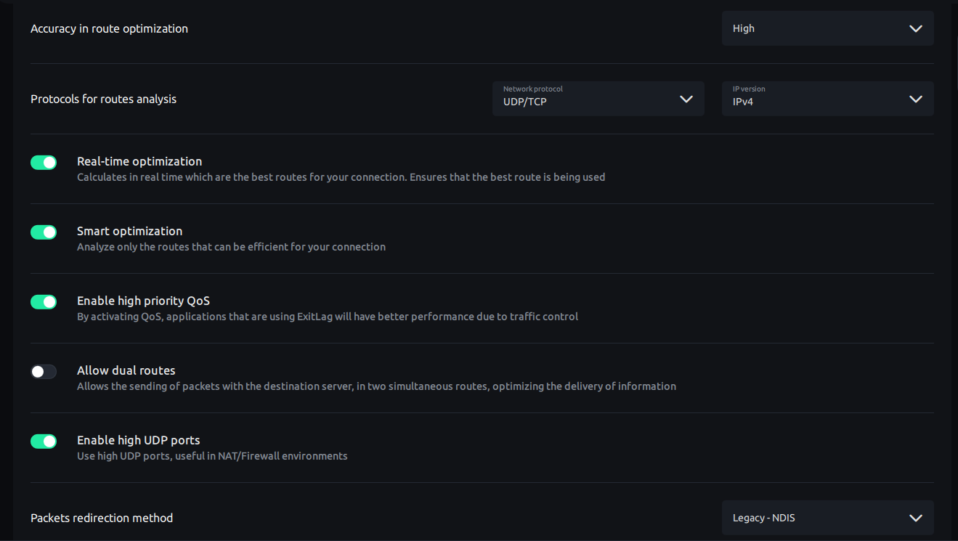Click the 'Real-time optimization' heading text
958x541 pixels.
coord(139,161)
